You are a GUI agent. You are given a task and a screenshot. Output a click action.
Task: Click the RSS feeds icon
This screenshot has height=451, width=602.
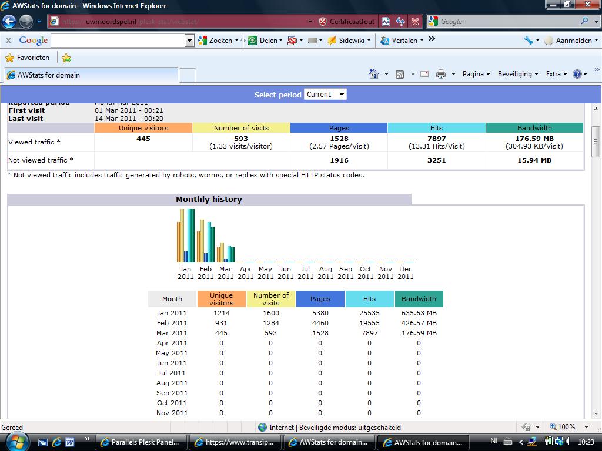click(x=400, y=75)
